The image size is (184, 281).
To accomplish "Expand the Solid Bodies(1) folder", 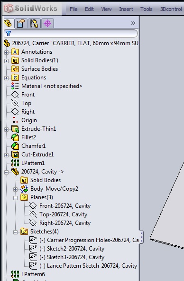I will click(x=7, y=61).
